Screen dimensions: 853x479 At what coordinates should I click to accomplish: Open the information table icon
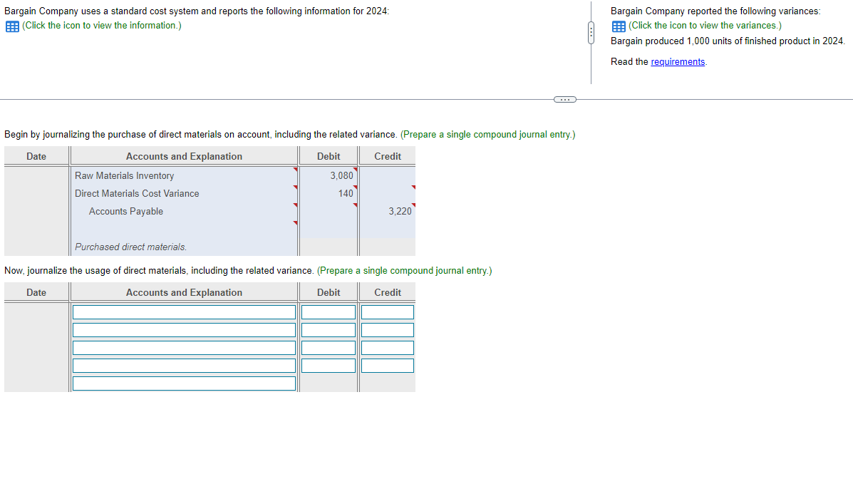12,26
